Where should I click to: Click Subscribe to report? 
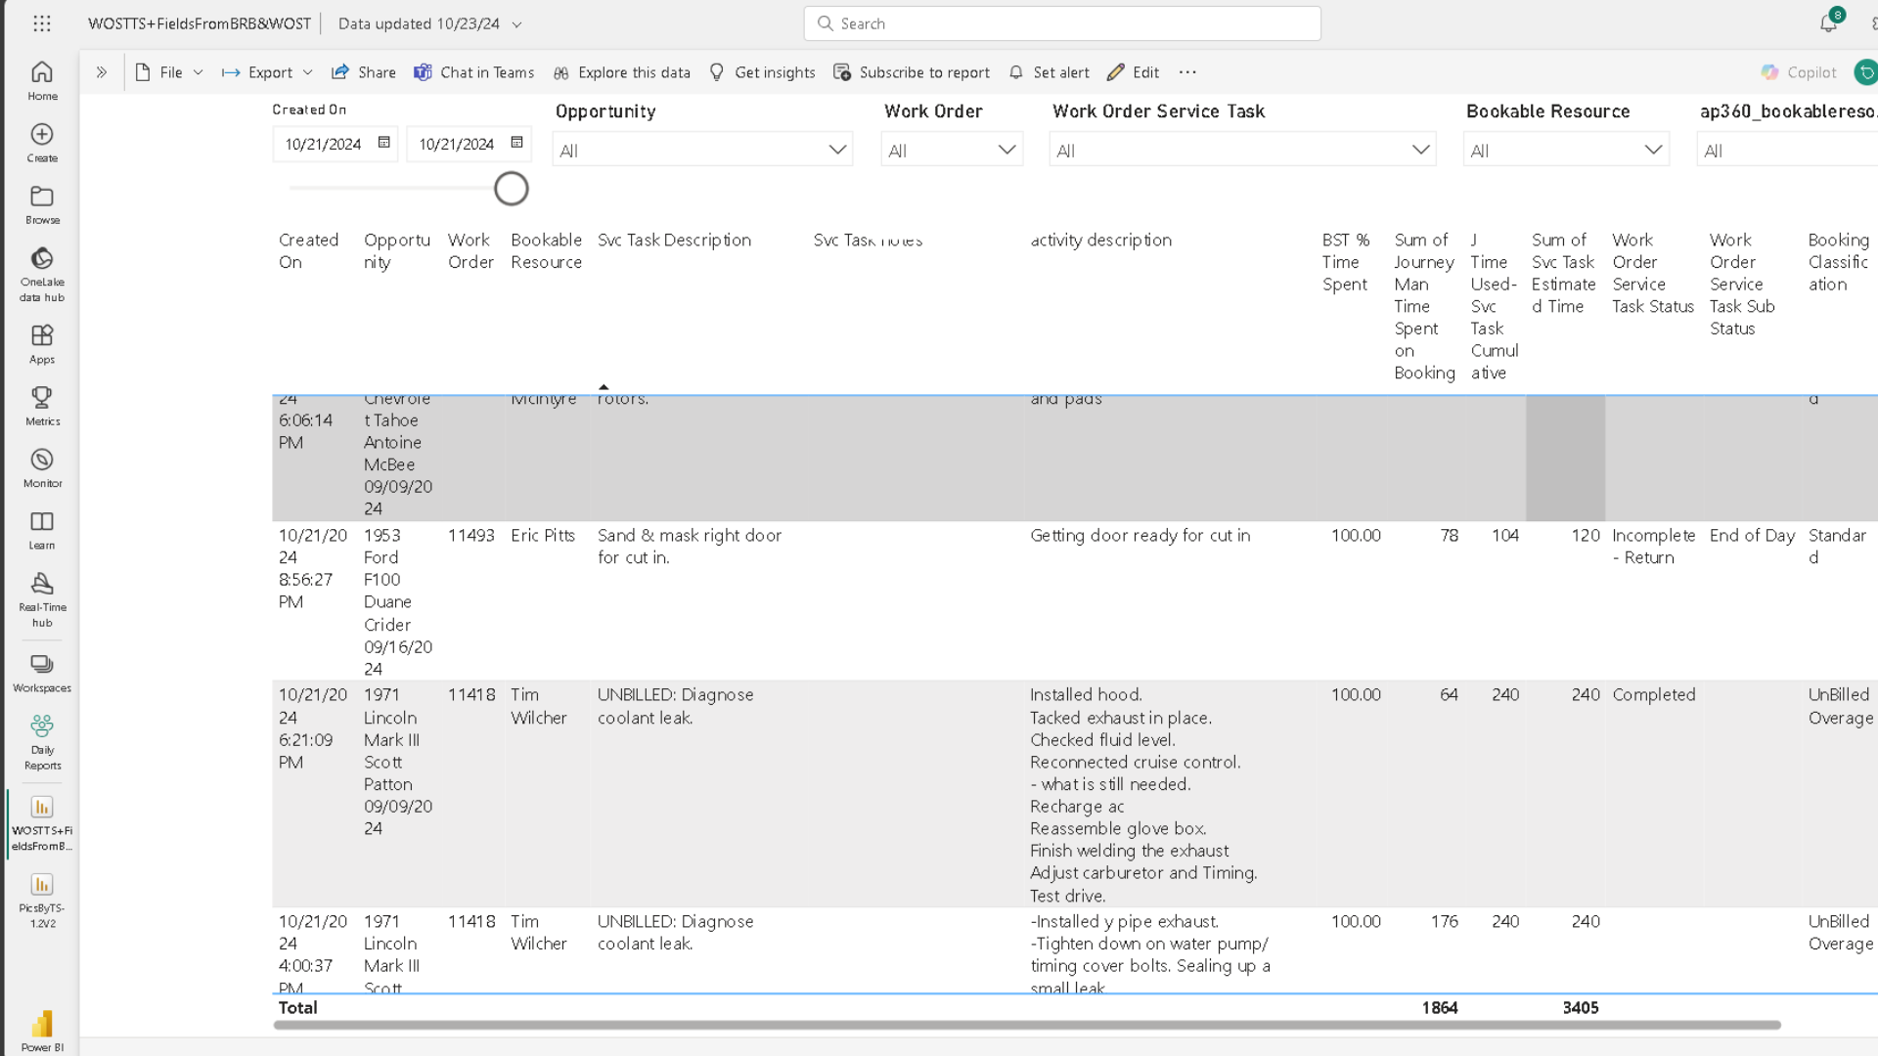(912, 72)
